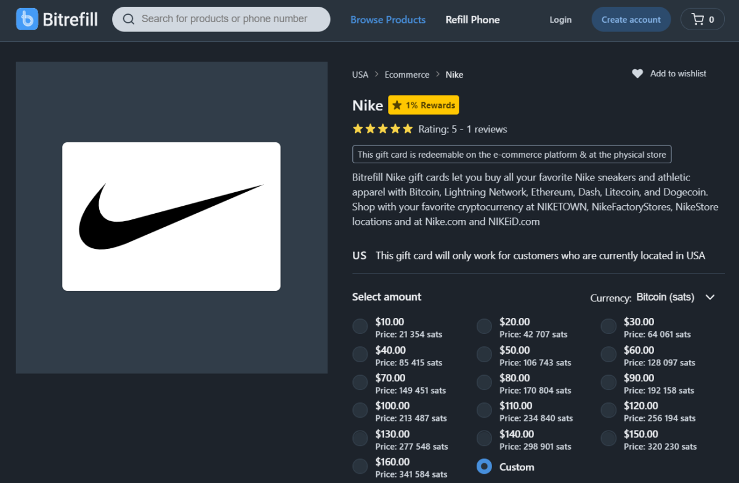Click the heart icon to add to wishlist
The width and height of the screenshot is (739, 483).
tap(637, 73)
